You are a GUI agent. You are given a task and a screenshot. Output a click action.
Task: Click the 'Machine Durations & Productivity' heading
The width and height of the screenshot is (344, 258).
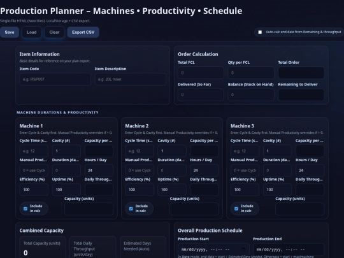pos(57,113)
